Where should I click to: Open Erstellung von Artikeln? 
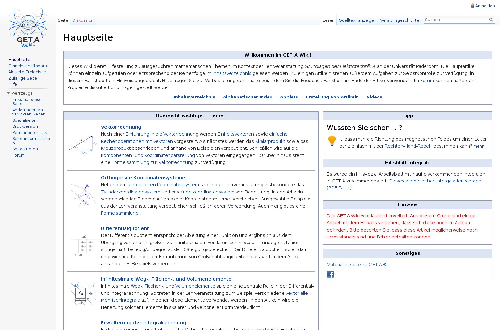click(332, 97)
